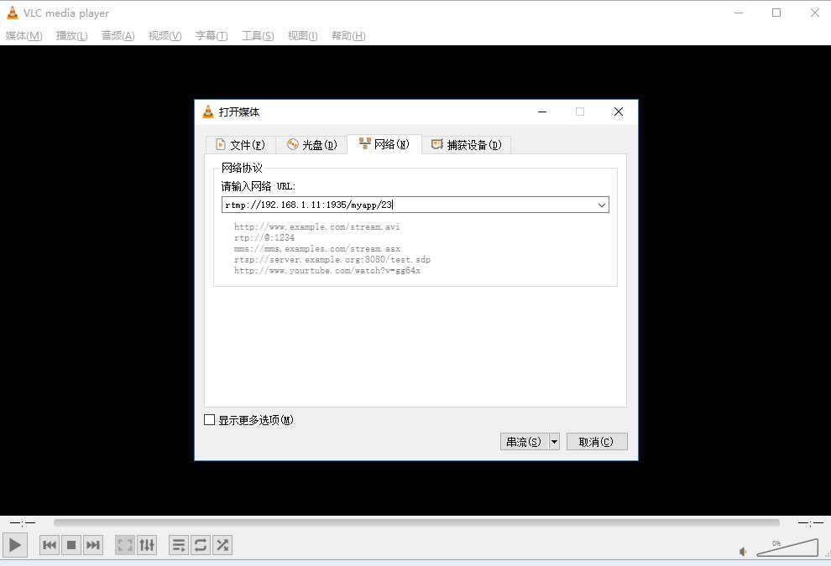
Task: Click the 串流(S) button
Action: coord(524,442)
